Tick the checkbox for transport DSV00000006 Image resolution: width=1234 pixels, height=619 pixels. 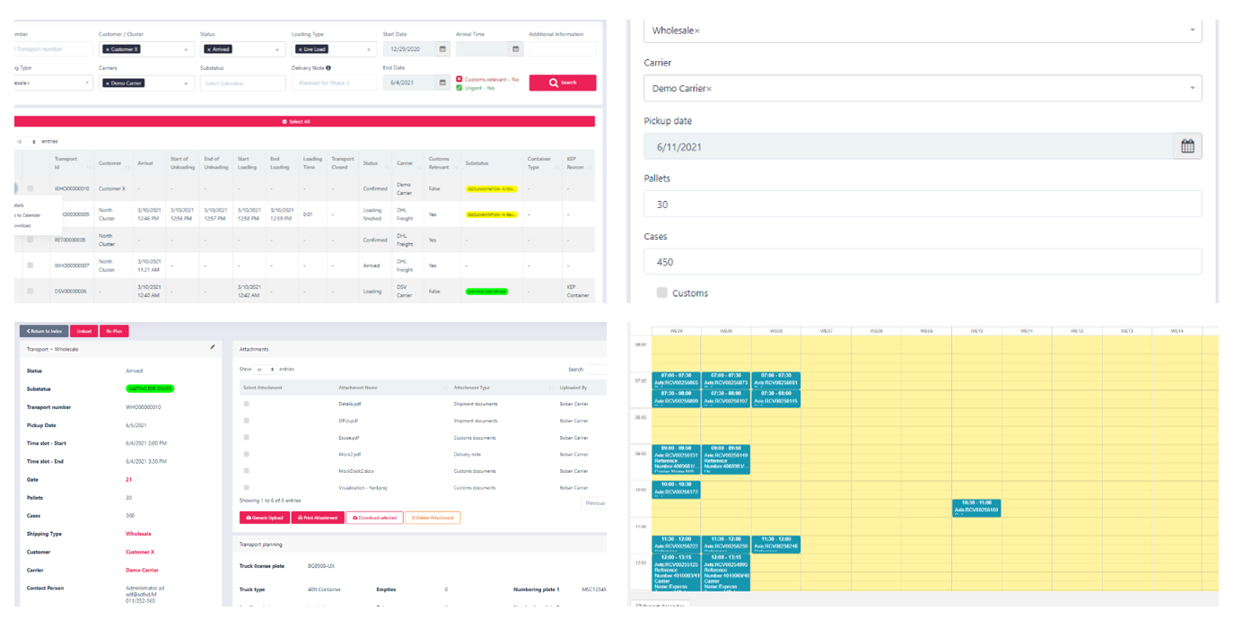point(31,291)
